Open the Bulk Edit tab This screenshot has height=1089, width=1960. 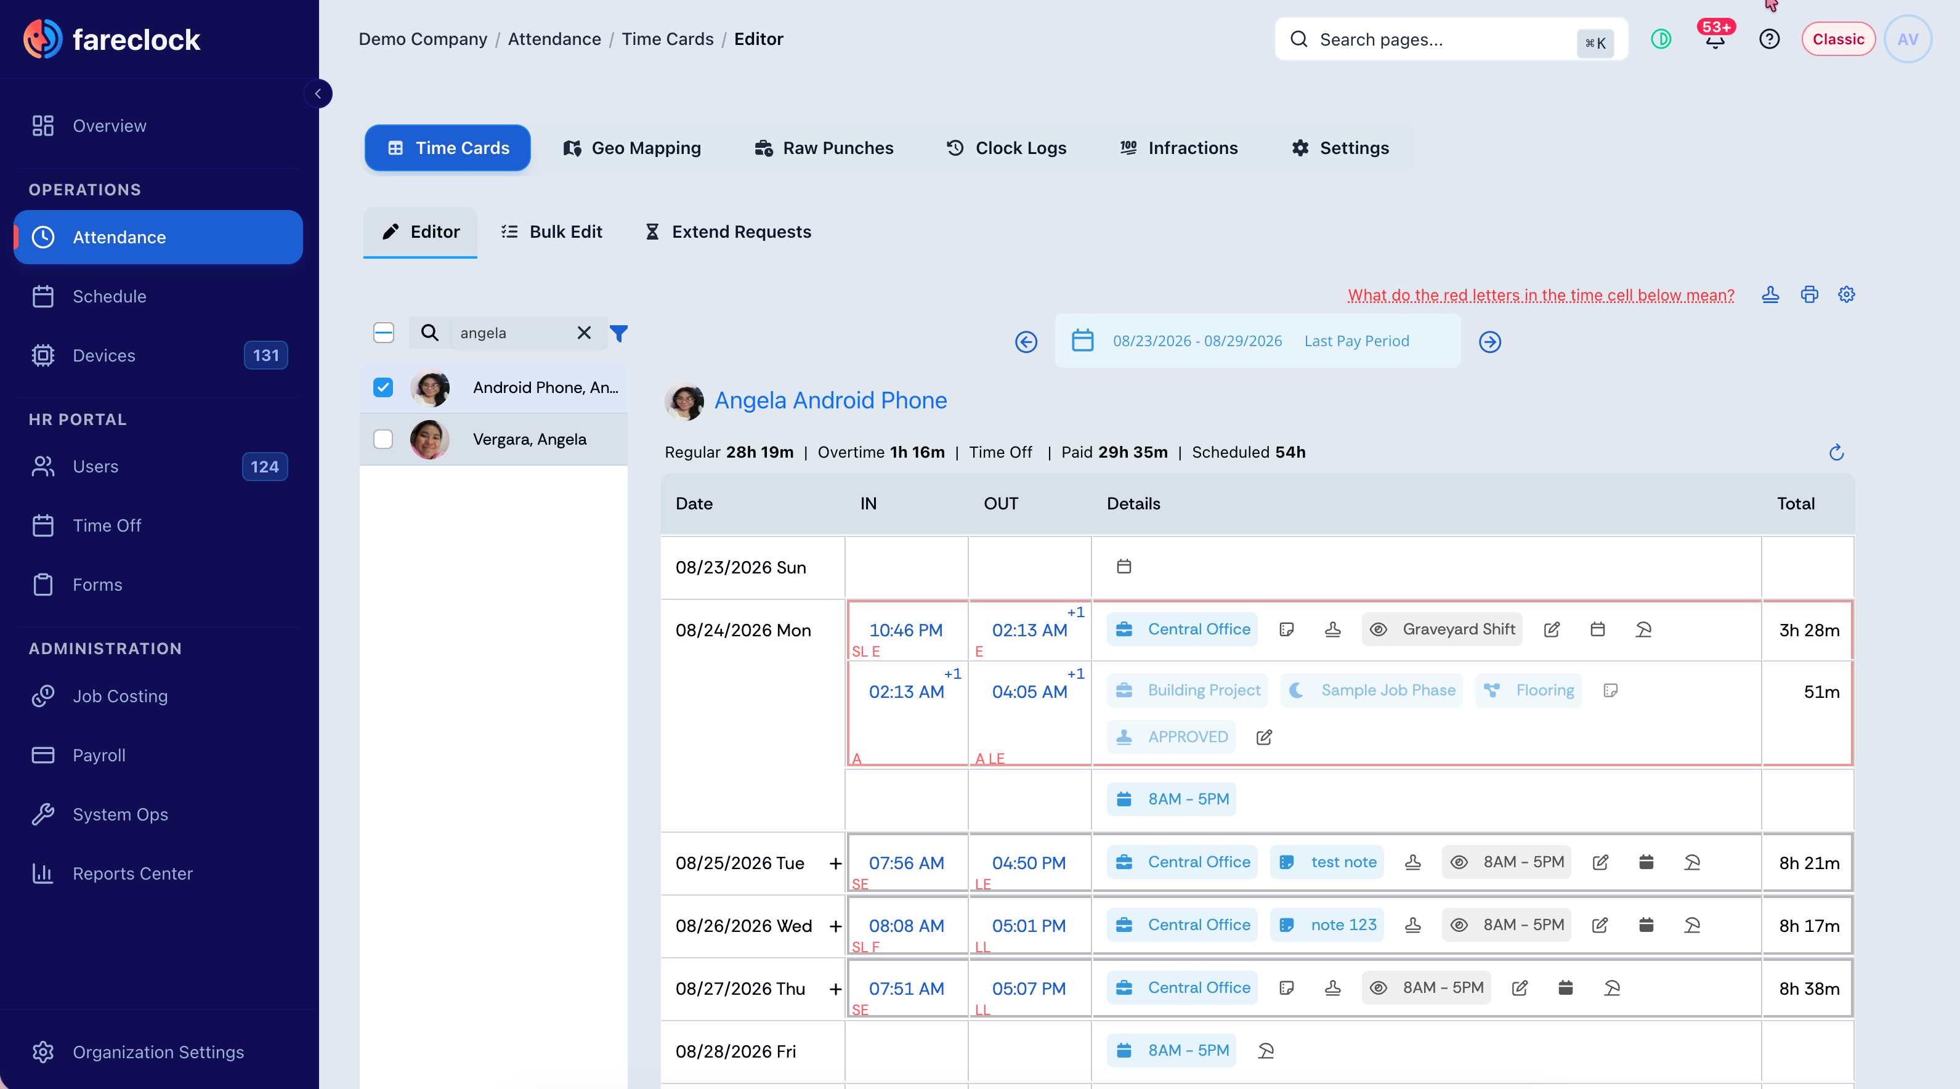point(552,232)
